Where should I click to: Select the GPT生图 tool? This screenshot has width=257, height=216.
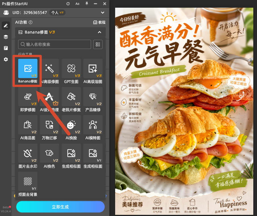pos(71,71)
